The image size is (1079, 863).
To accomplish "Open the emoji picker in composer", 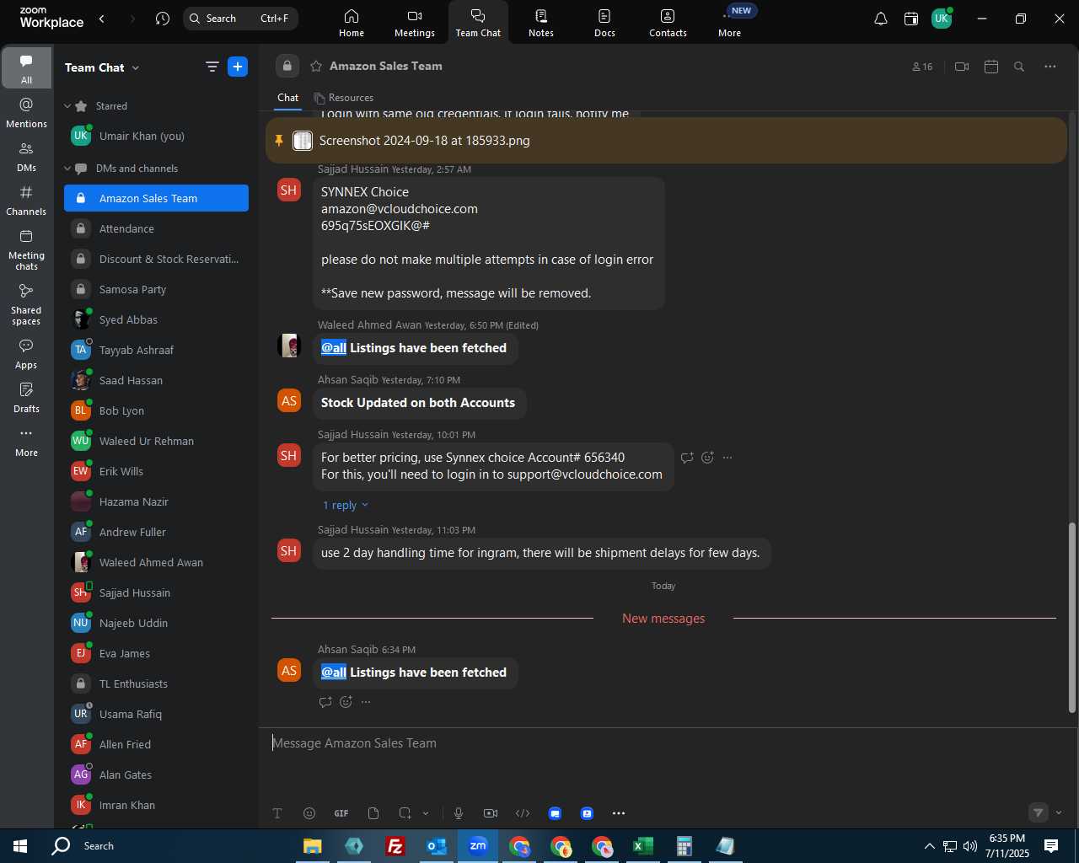I will [309, 813].
